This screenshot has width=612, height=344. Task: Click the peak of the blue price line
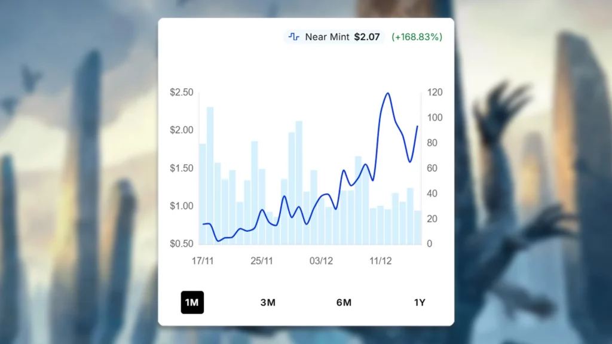[387, 94]
